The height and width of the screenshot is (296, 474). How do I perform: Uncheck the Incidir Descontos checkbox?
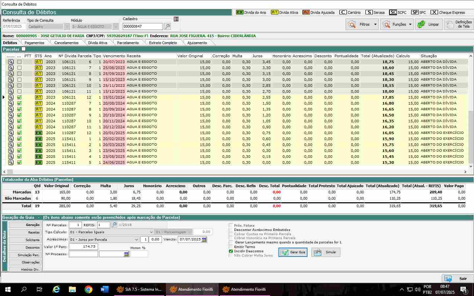pos(231,251)
